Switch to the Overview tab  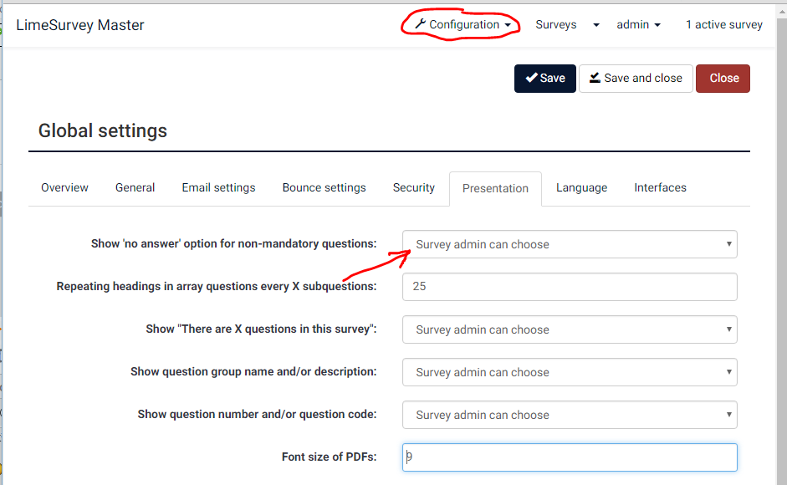pyautogui.click(x=64, y=188)
